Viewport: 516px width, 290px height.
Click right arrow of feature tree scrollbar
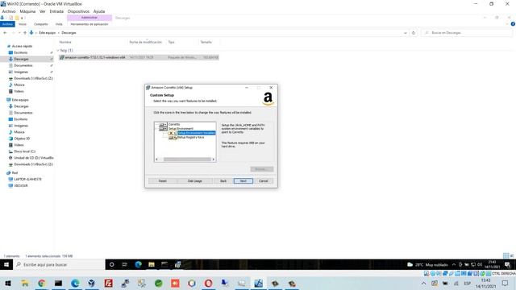coord(214,159)
